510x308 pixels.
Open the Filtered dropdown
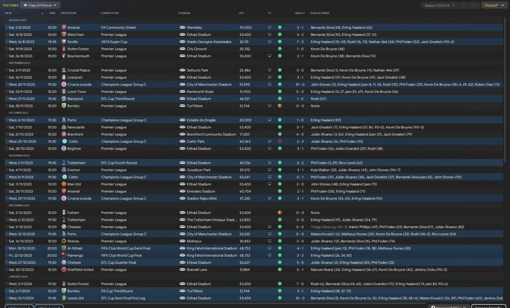click(494, 5)
